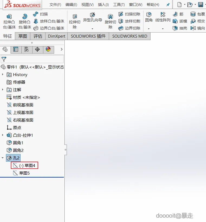Open the DisplayManager color sphere tab
The width and height of the screenshot is (206, 222).
point(48,50)
